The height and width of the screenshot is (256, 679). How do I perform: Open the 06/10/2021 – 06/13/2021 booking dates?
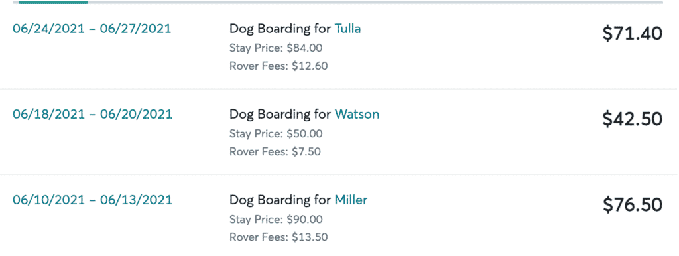coord(92,200)
